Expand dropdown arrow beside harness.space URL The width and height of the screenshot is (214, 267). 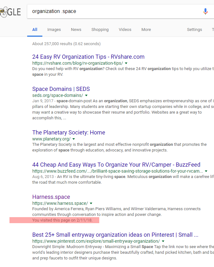pos(91,204)
